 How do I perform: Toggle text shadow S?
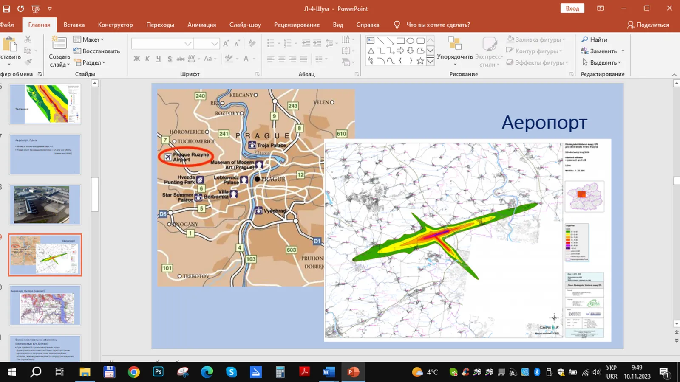coord(170,59)
